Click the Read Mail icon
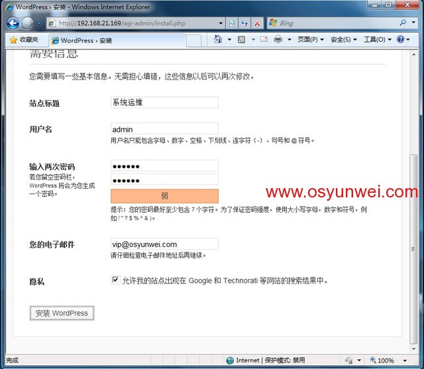This screenshot has height=369, width=424. [x=264, y=40]
